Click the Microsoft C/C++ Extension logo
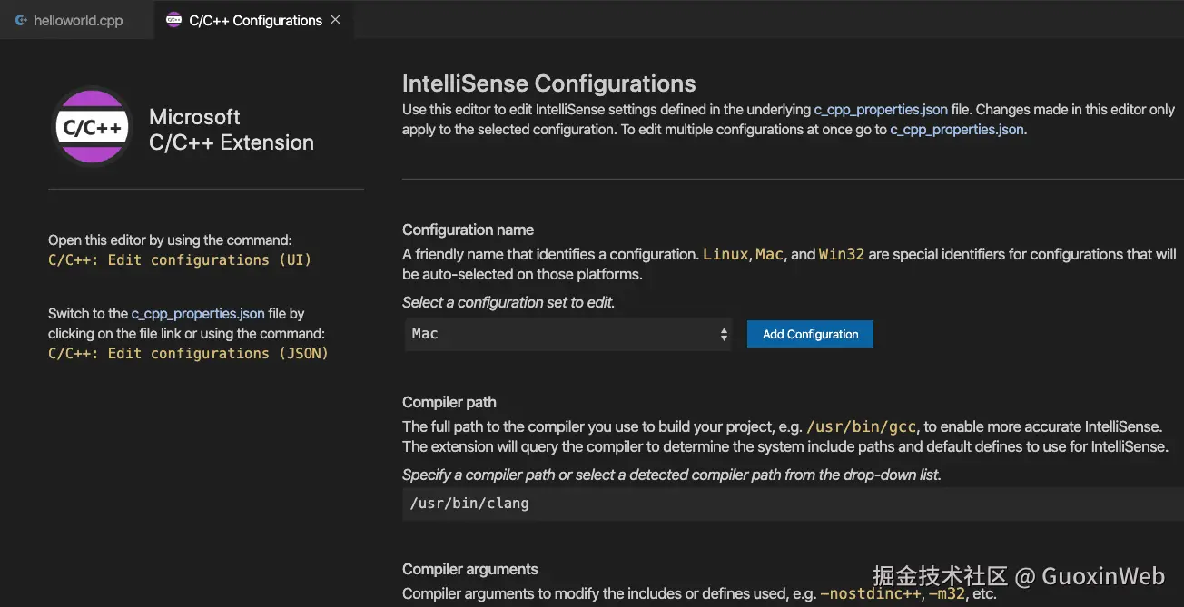 (92, 128)
